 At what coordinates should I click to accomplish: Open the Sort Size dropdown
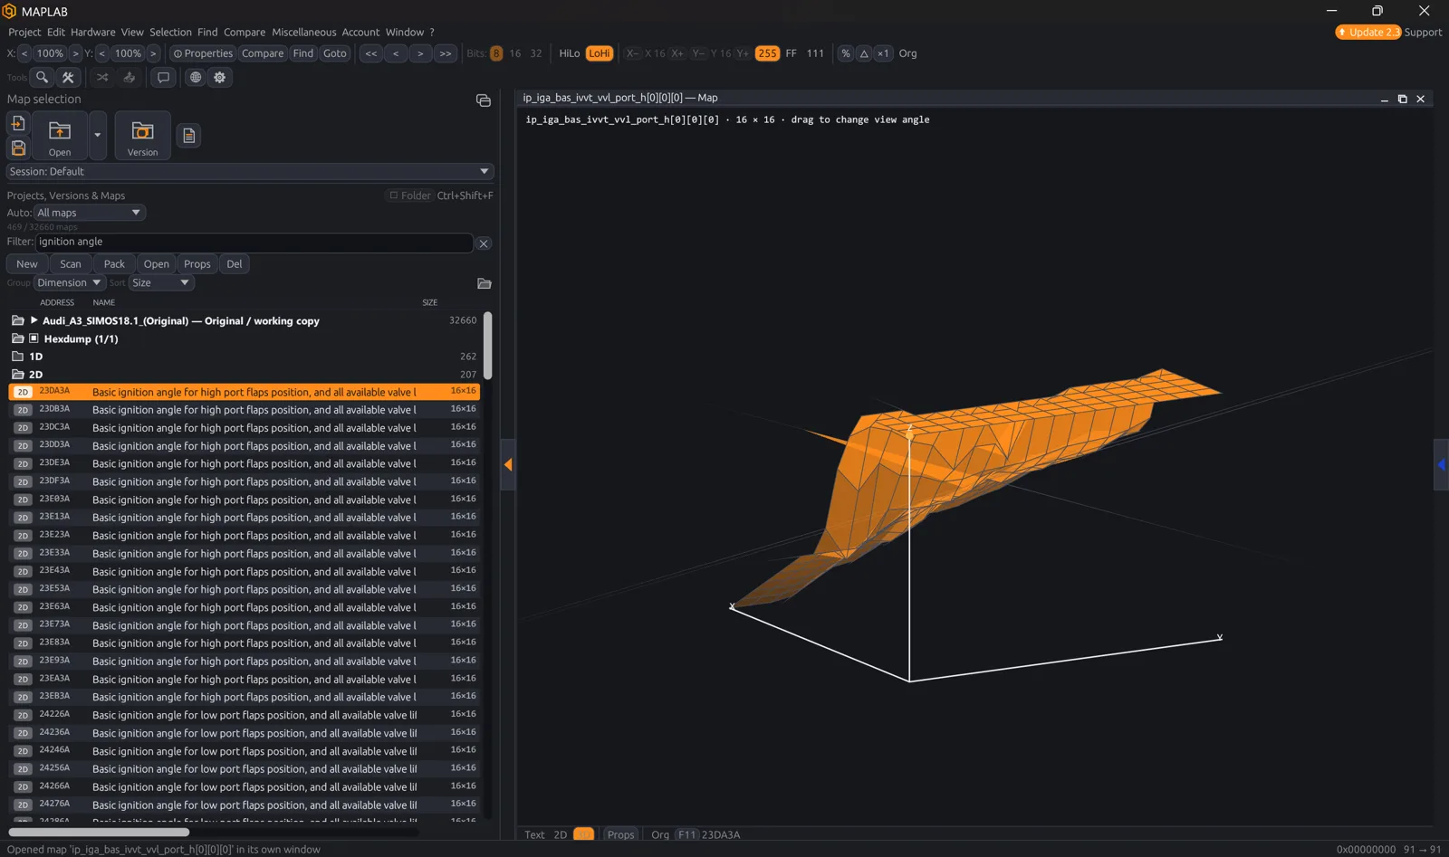click(161, 282)
